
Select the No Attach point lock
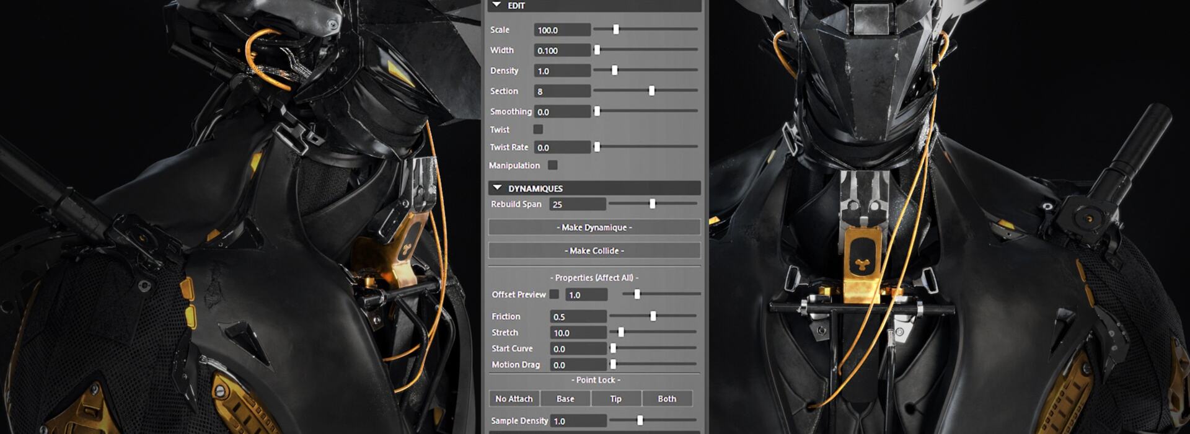514,399
